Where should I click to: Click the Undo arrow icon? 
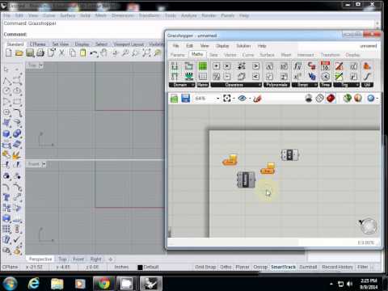coord(93,53)
